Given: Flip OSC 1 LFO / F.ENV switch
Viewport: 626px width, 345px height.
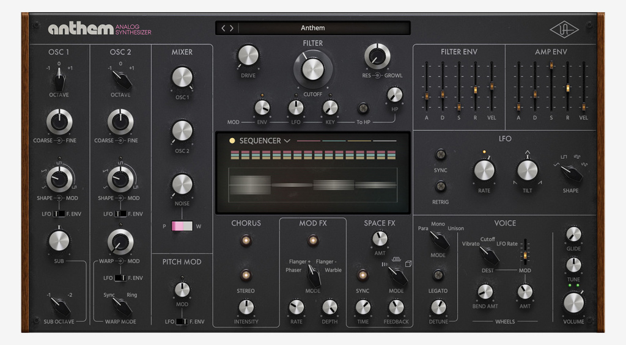Looking at the screenshot, I should click(59, 214).
